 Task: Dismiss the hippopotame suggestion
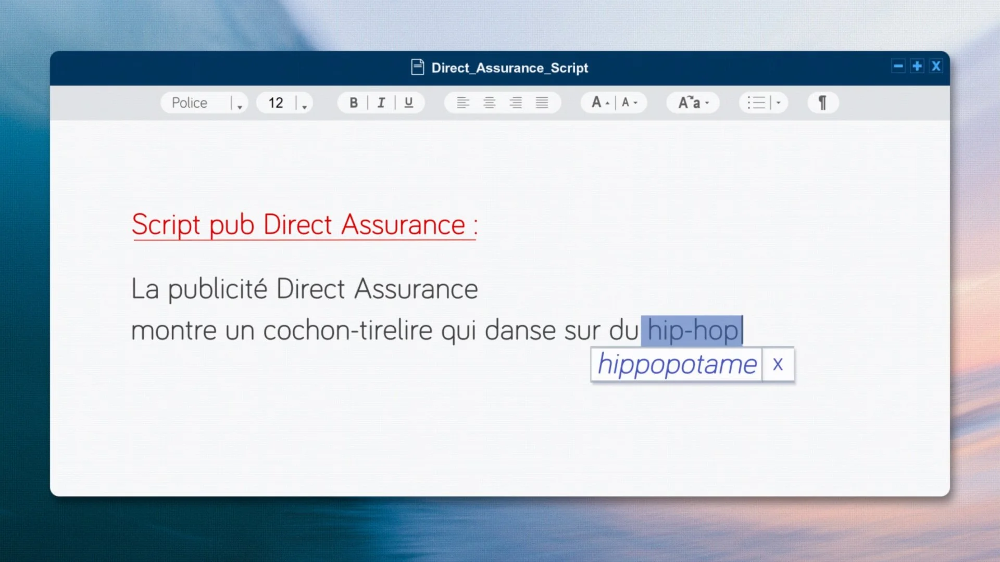tap(778, 364)
